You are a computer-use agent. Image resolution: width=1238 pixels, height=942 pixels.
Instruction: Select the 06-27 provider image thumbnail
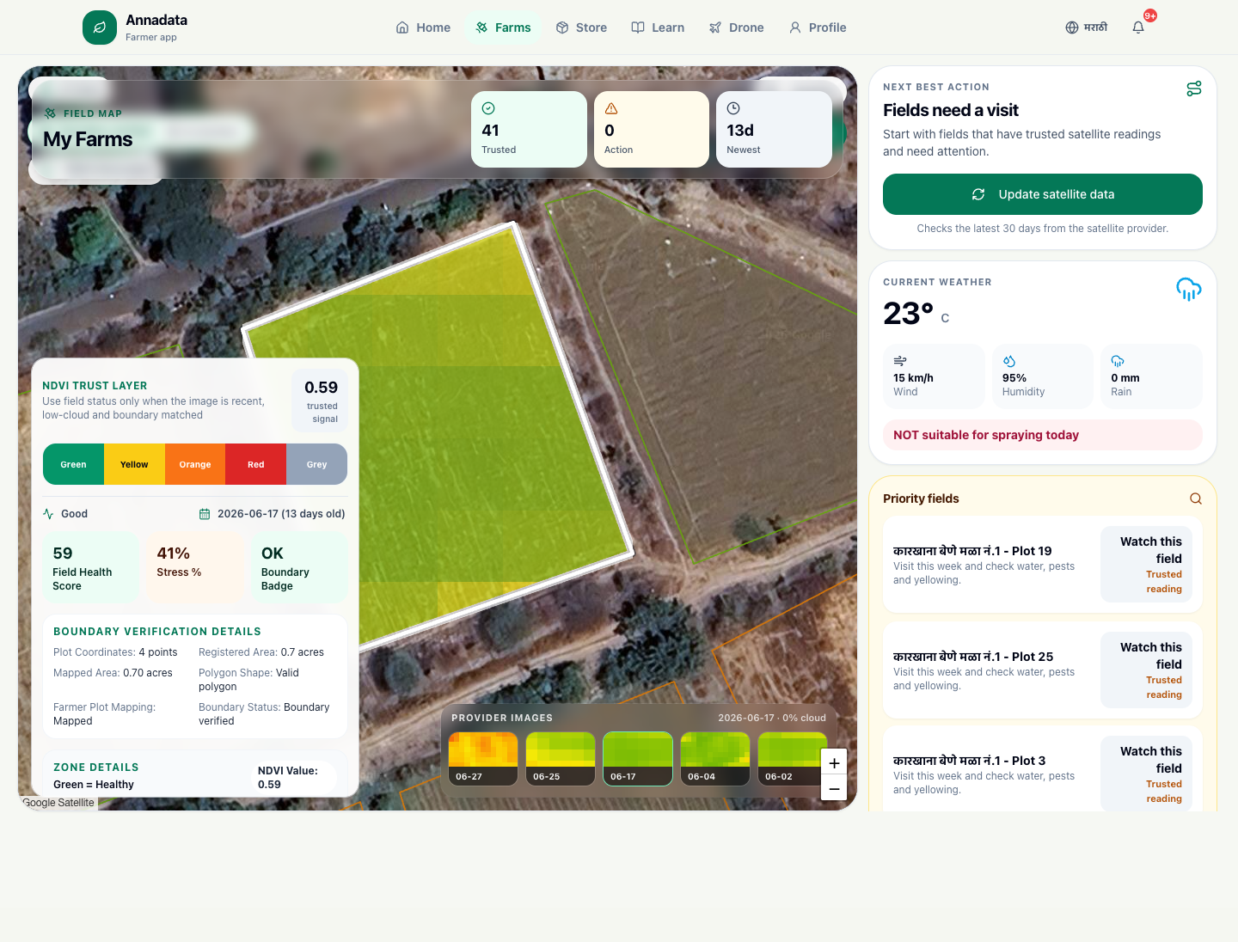[x=483, y=759]
